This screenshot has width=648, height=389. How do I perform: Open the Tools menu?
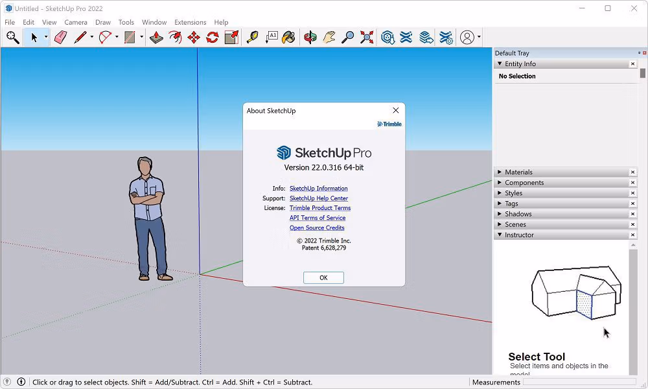point(126,22)
